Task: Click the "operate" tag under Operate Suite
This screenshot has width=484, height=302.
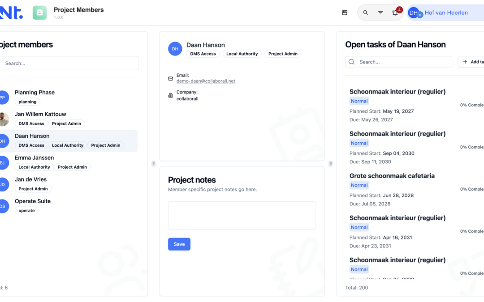Action: (x=26, y=211)
